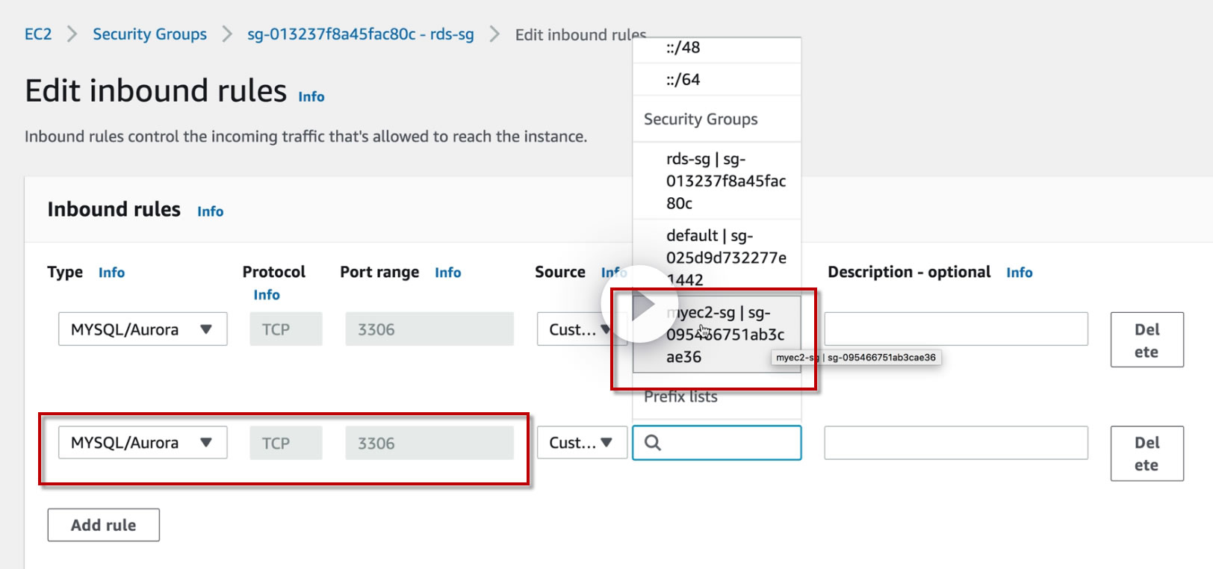The height and width of the screenshot is (569, 1213).
Task: Delete the second inbound rule
Action: pos(1147,453)
